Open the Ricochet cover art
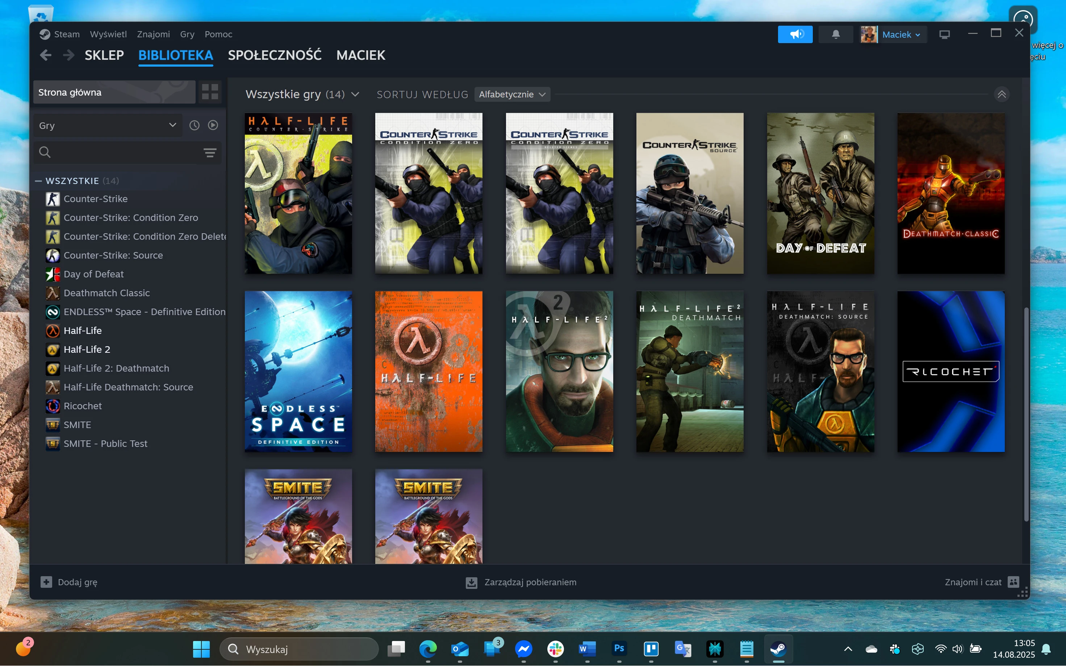 point(951,371)
